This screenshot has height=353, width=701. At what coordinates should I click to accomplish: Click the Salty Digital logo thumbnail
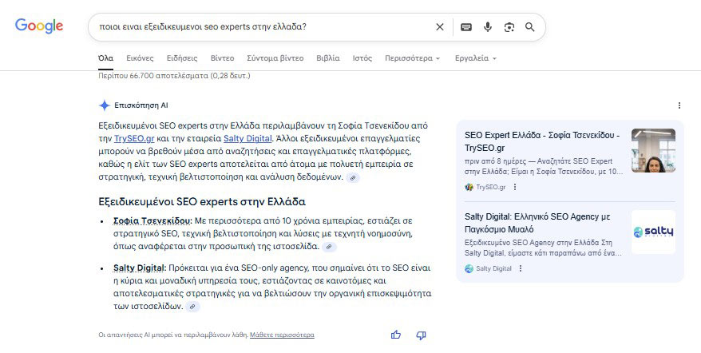point(652,232)
